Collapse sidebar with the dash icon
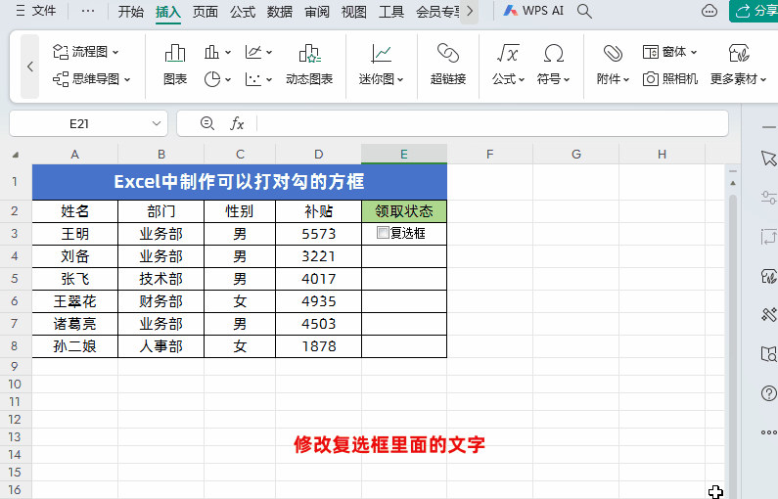The width and height of the screenshot is (778, 499). tap(768, 127)
